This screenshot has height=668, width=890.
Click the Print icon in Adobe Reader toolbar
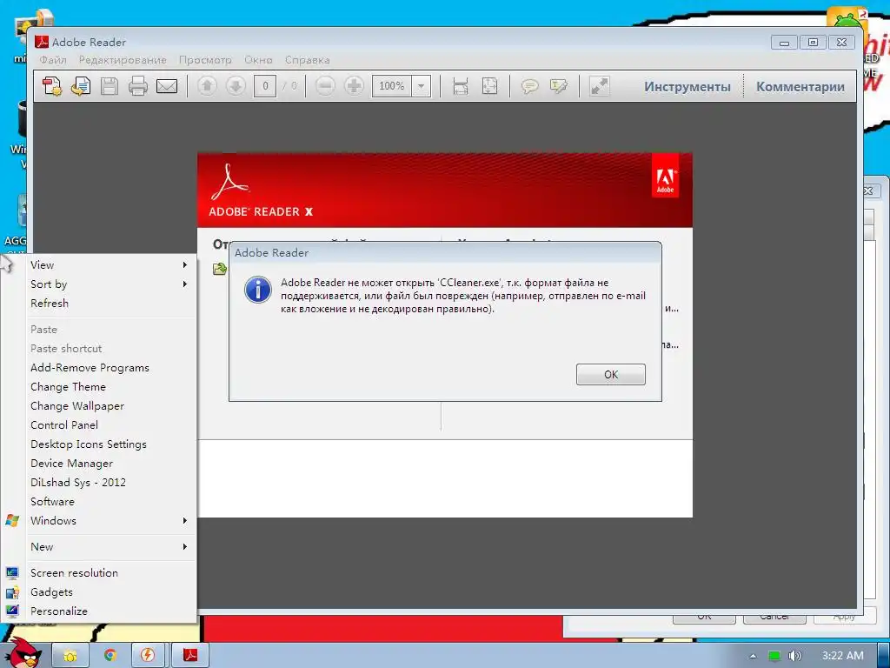138,86
